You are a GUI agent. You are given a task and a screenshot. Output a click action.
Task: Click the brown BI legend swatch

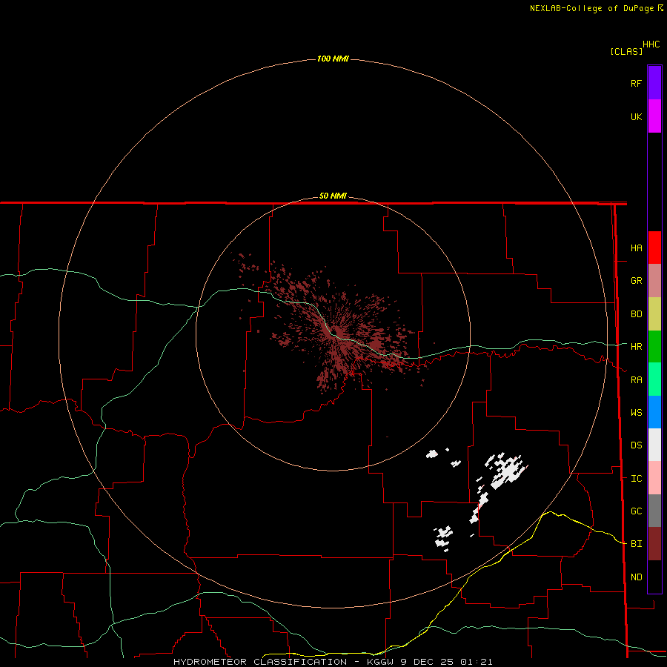click(x=654, y=544)
